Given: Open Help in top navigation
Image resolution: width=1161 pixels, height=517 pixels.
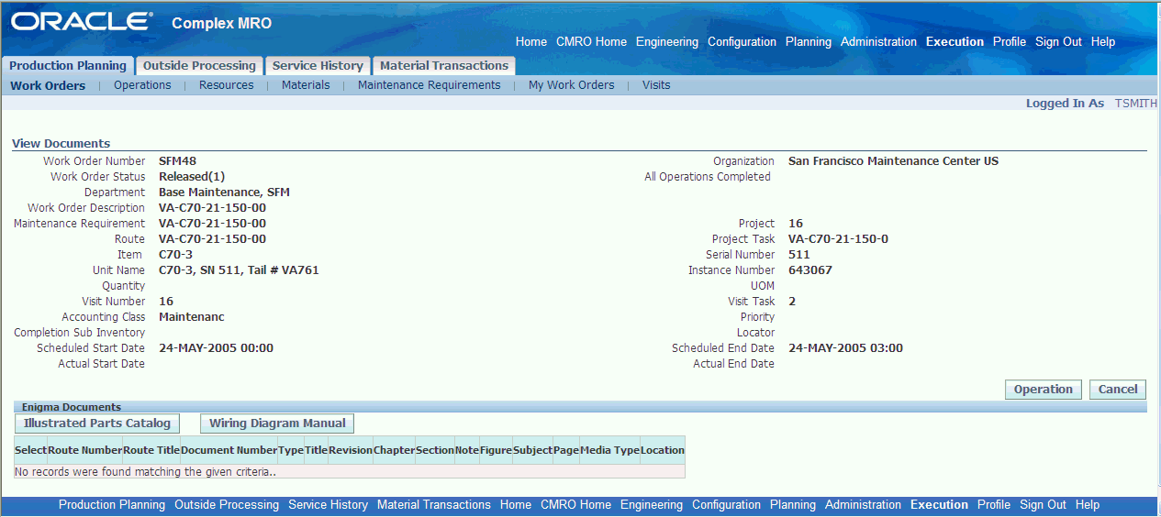Looking at the screenshot, I should click(x=1103, y=42).
